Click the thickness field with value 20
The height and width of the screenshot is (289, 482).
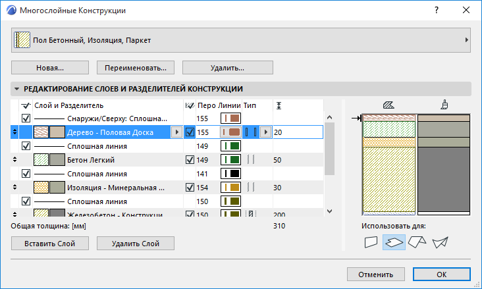pos(298,132)
